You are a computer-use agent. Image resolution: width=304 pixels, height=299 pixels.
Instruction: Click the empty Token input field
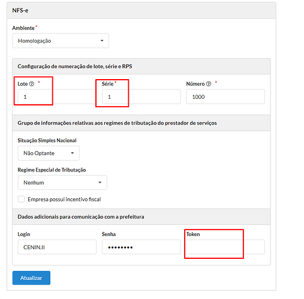click(x=225, y=247)
